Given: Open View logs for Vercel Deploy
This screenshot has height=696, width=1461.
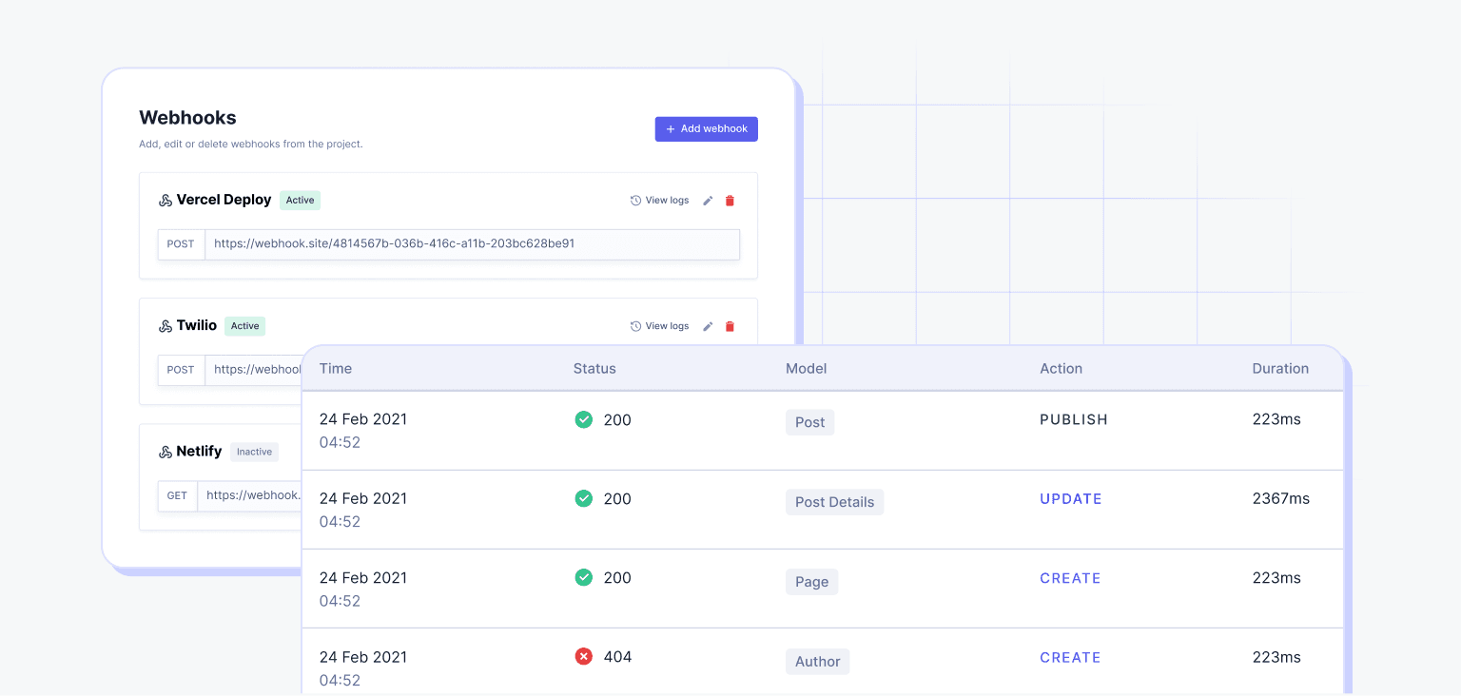Looking at the screenshot, I should (x=659, y=201).
